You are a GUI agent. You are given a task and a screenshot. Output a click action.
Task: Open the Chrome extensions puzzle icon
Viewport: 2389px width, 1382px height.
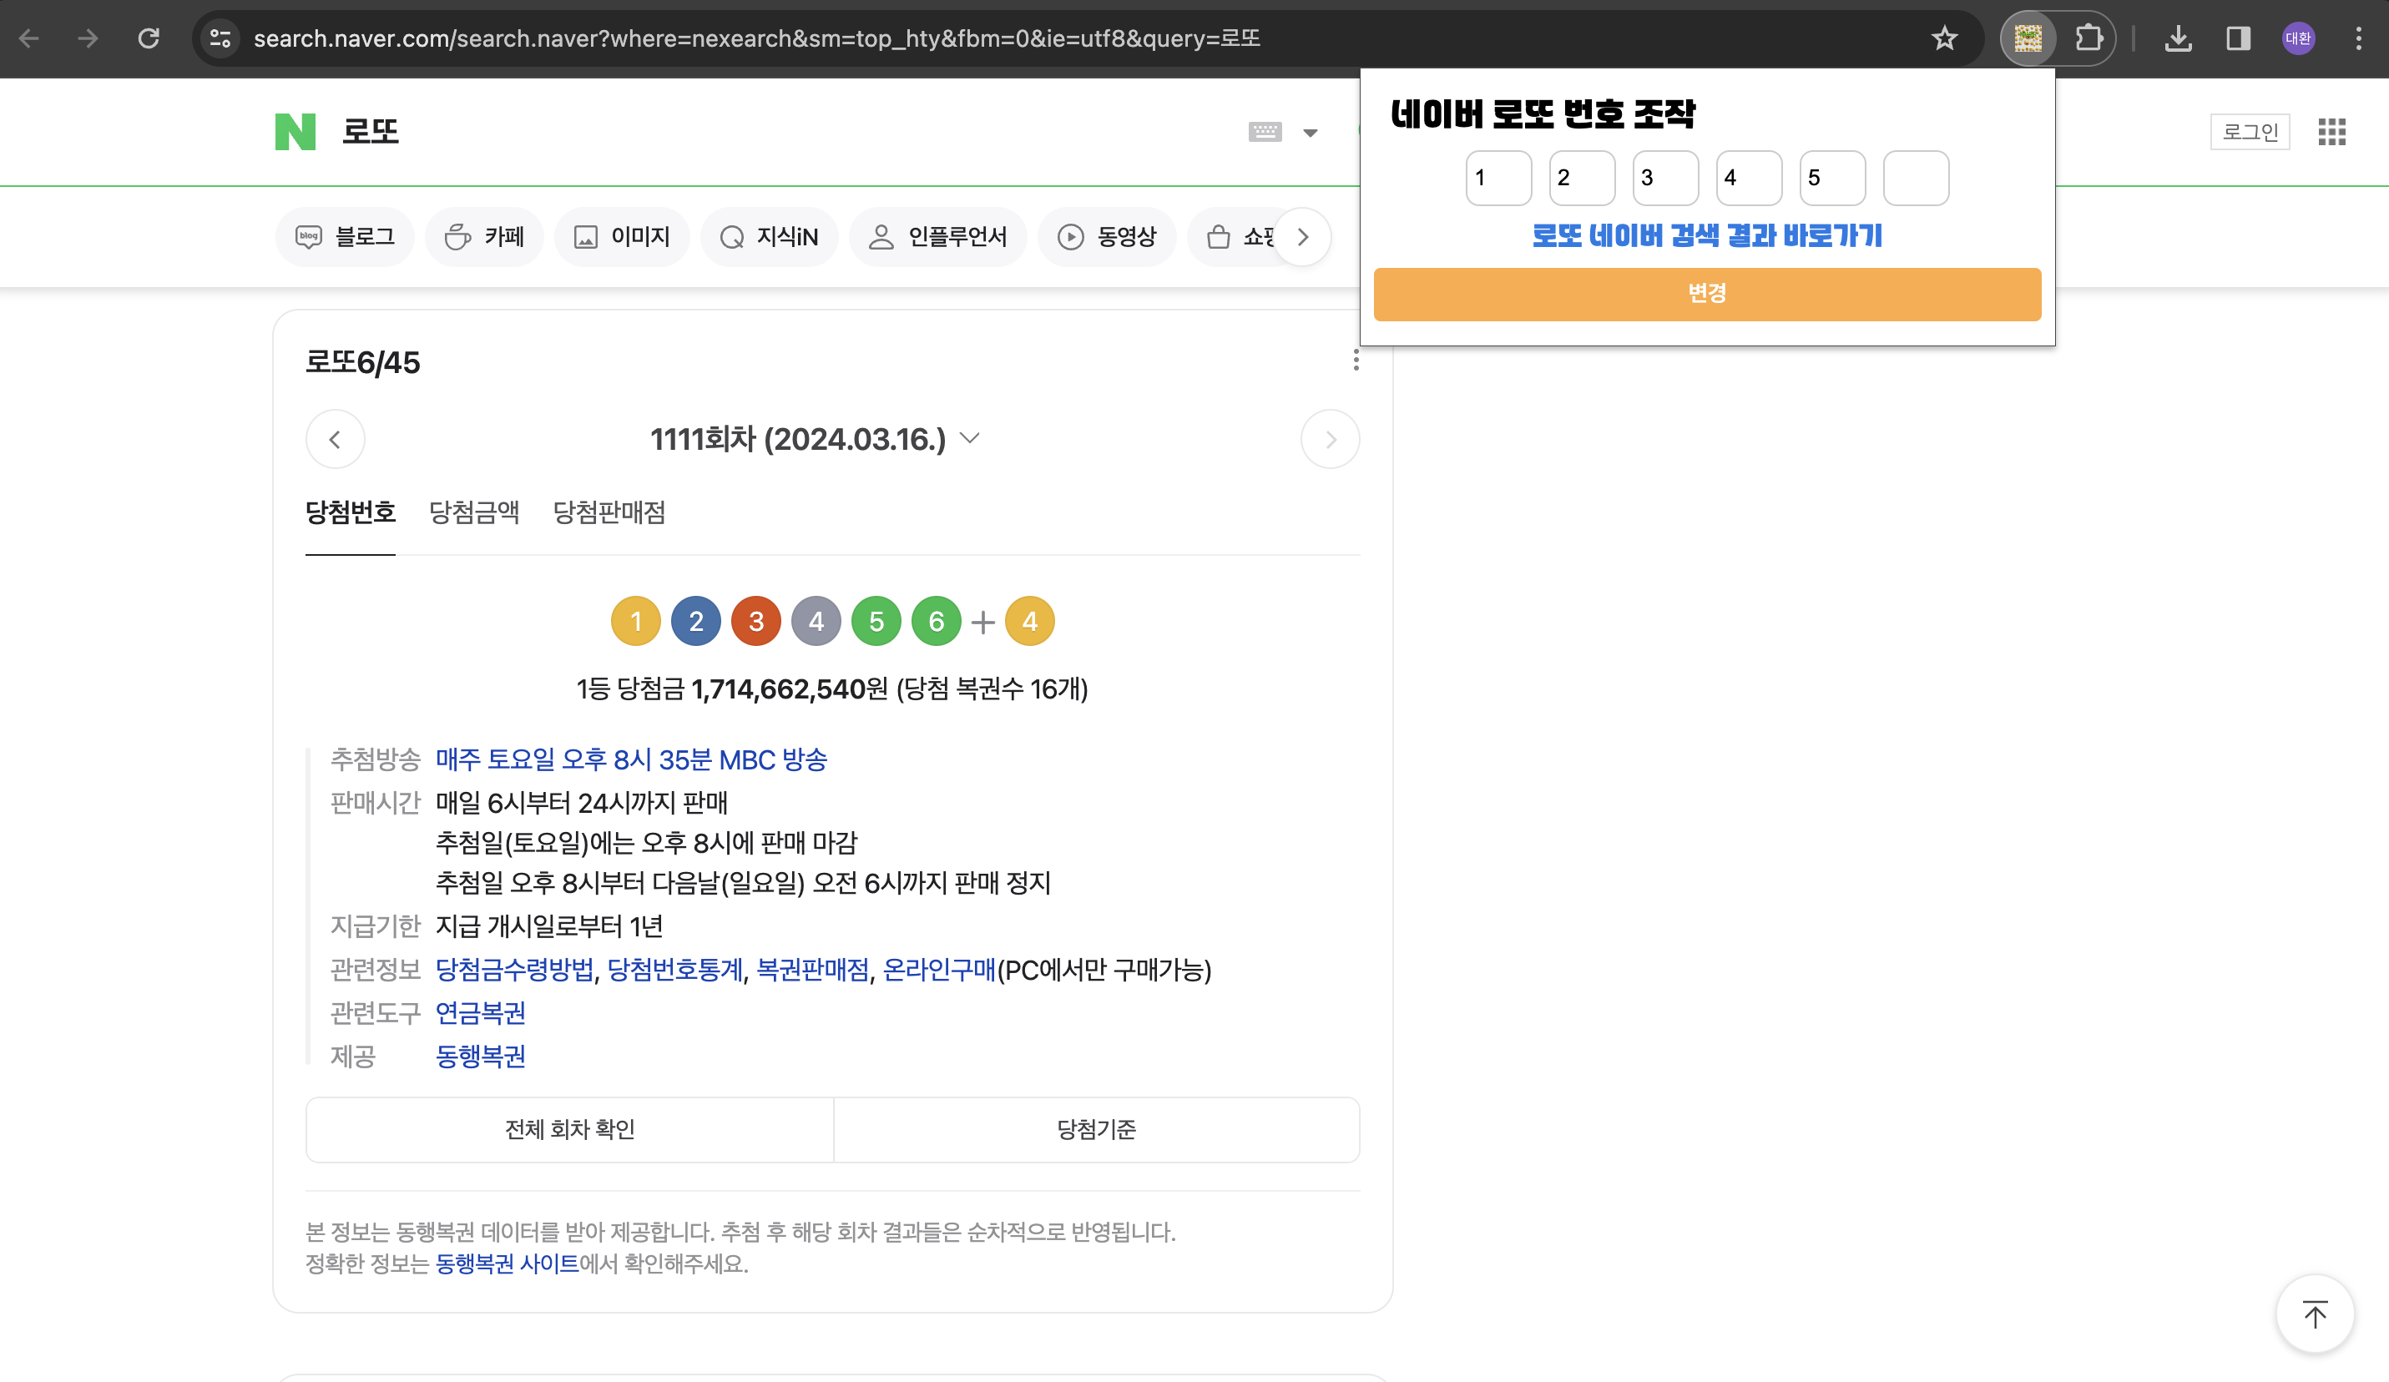[x=2088, y=39]
